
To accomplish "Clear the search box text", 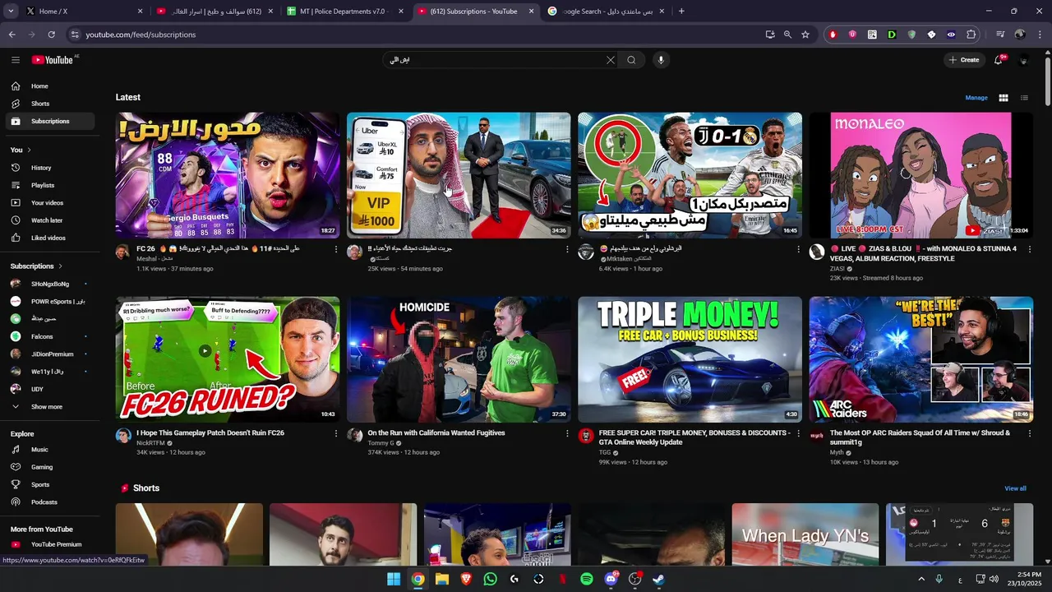I will [611, 60].
